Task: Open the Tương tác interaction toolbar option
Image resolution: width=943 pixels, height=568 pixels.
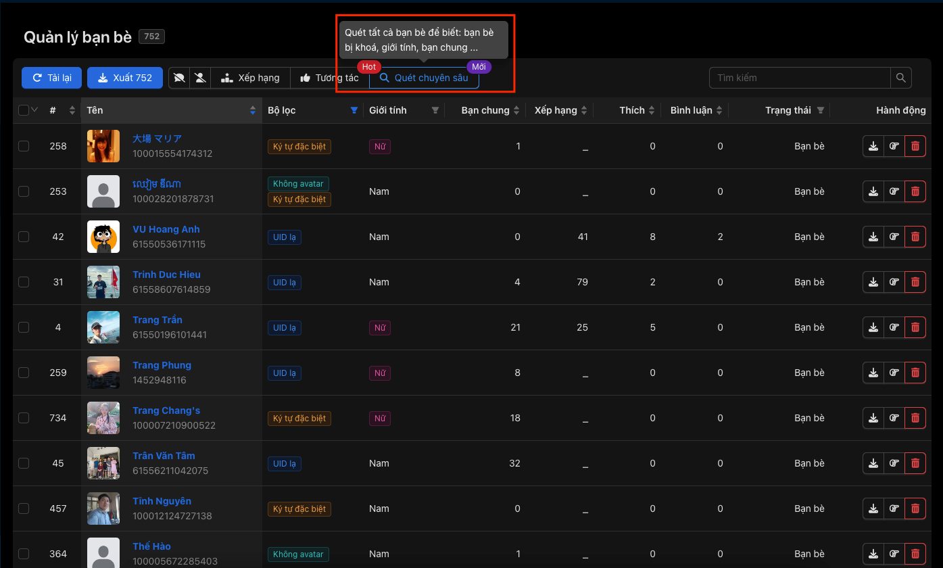Action: tap(329, 78)
